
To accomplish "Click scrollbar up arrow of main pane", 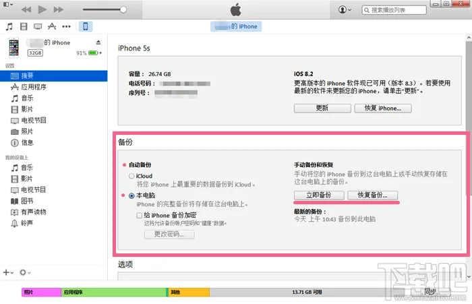I will [x=469, y=38].
